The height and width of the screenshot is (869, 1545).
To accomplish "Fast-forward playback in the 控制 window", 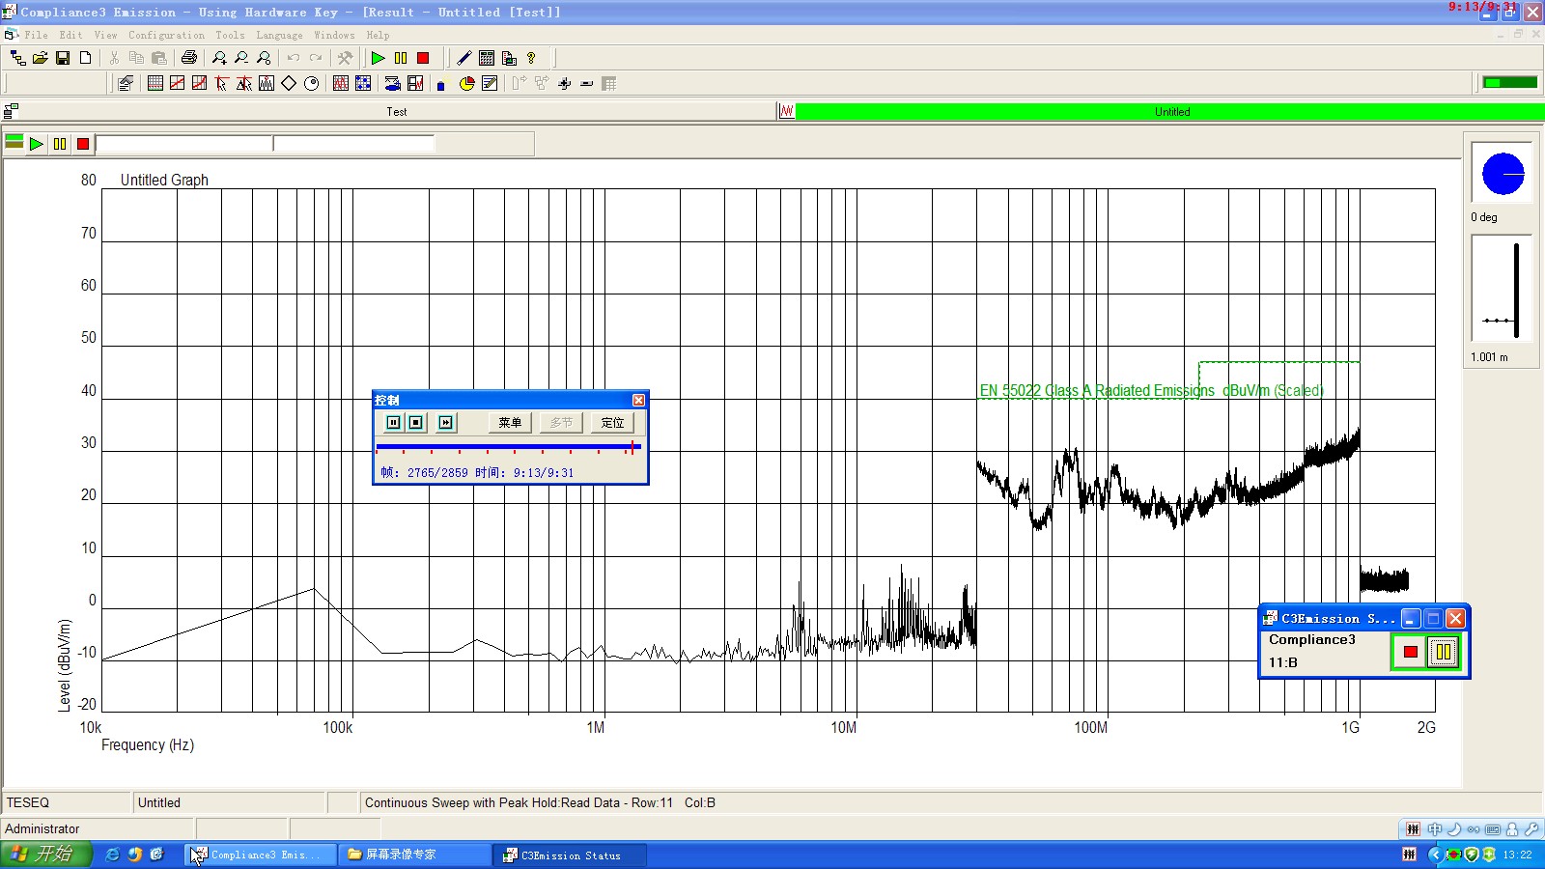I will coord(445,422).
